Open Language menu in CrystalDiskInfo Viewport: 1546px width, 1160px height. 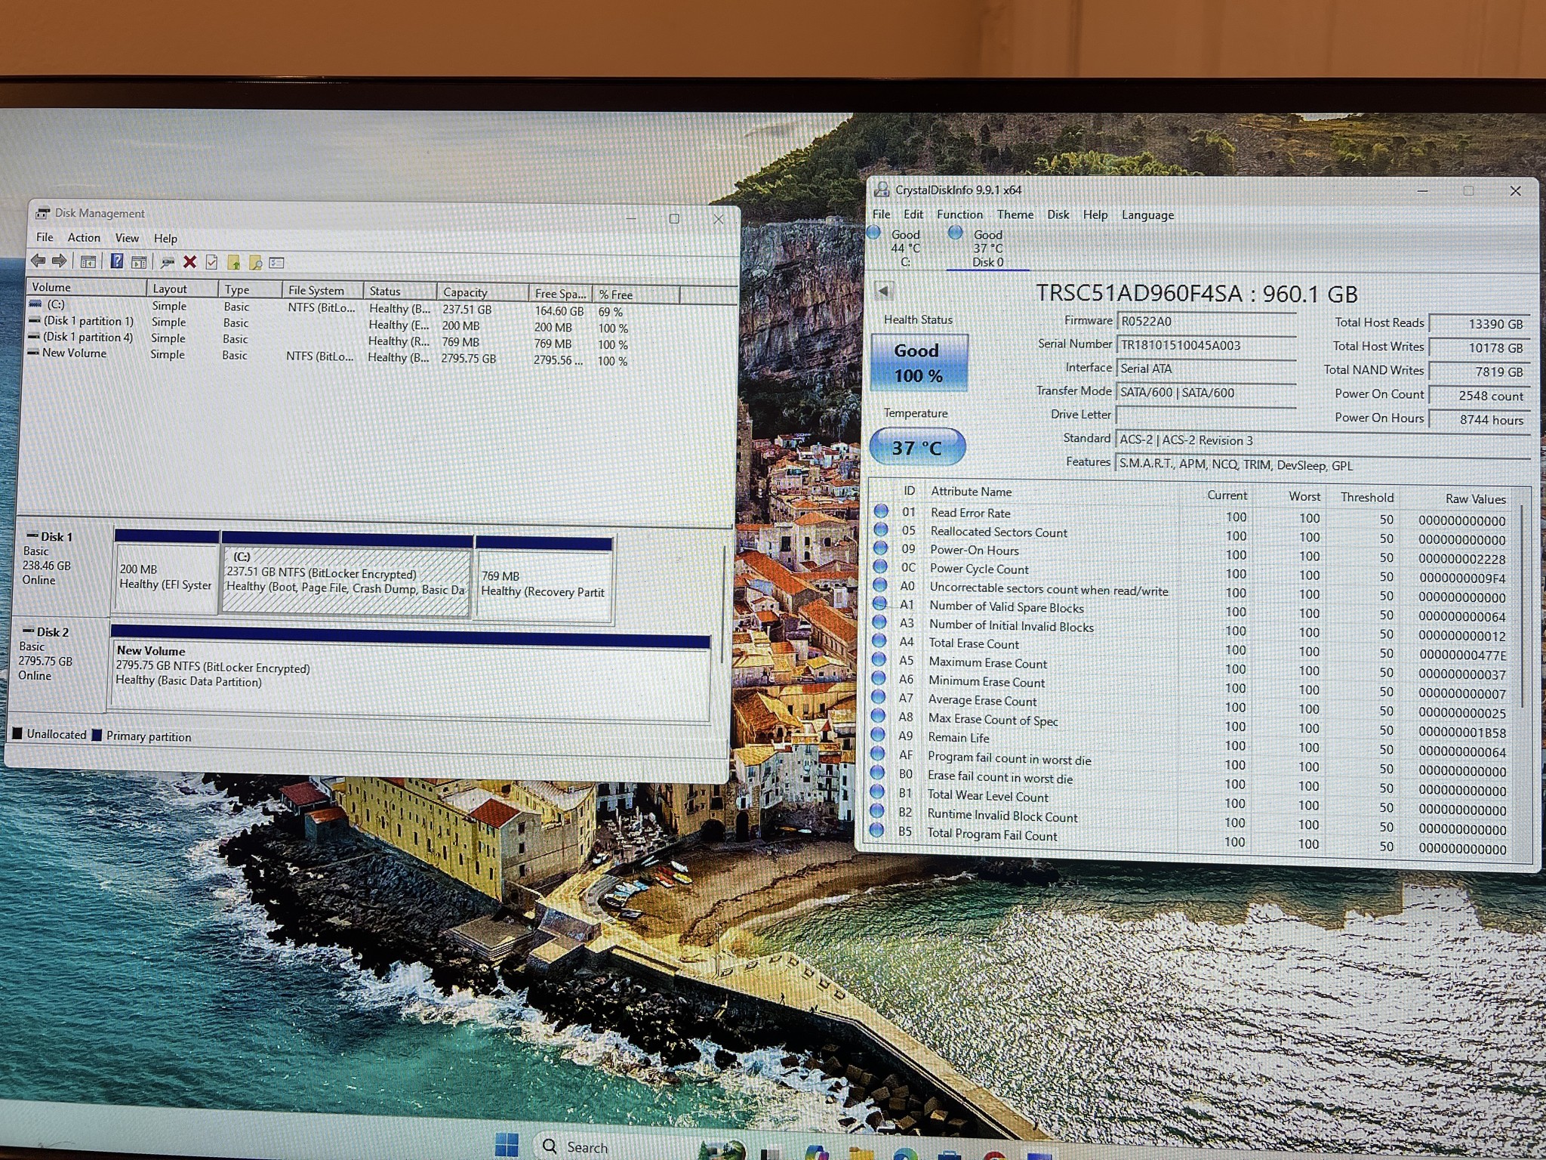point(1147,215)
